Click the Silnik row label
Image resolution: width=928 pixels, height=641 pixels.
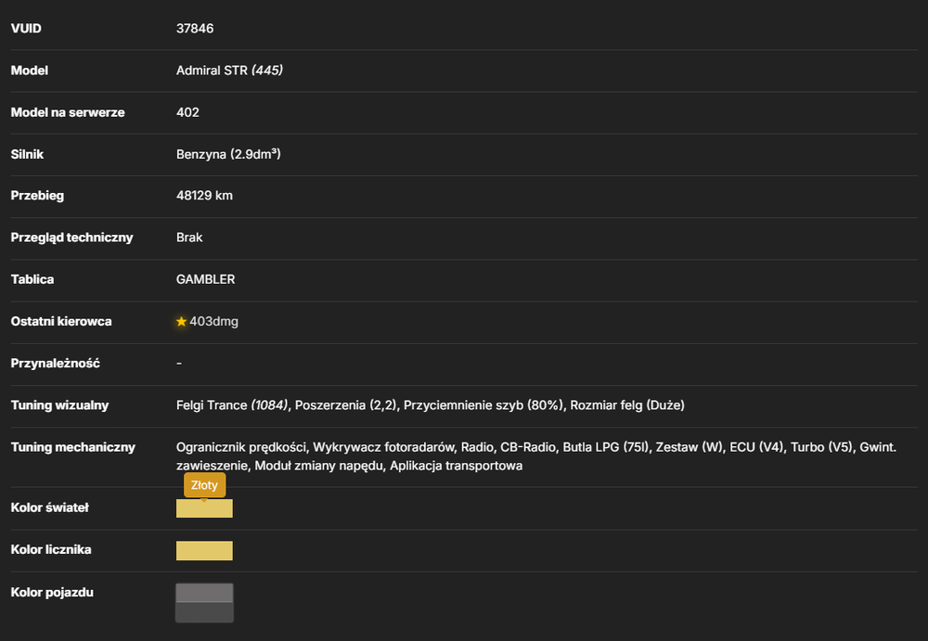[27, 155]
